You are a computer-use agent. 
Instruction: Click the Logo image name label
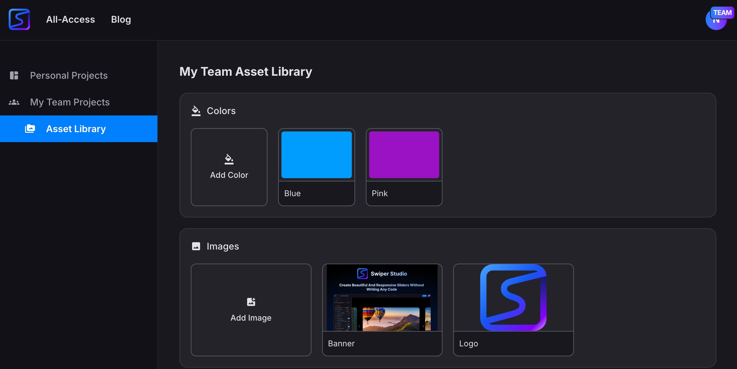coord(469,344)
